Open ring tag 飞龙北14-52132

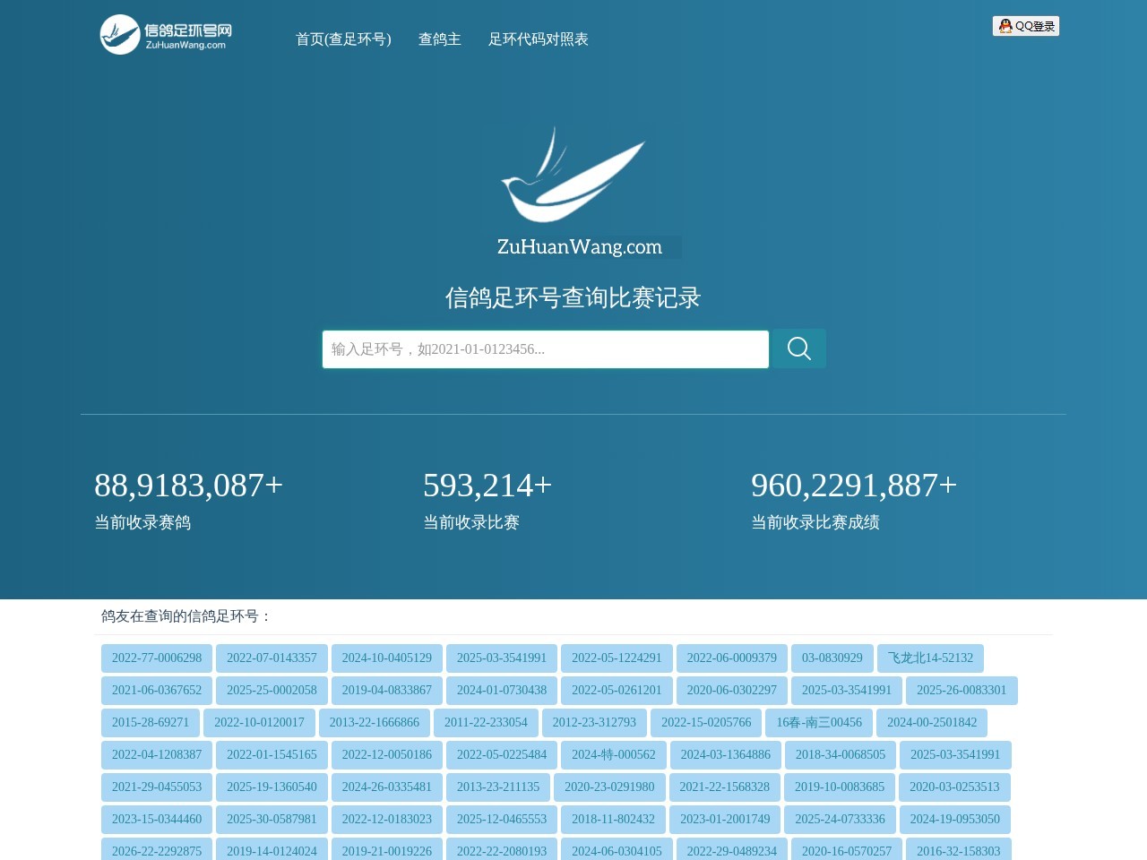(x=930, y=658)
